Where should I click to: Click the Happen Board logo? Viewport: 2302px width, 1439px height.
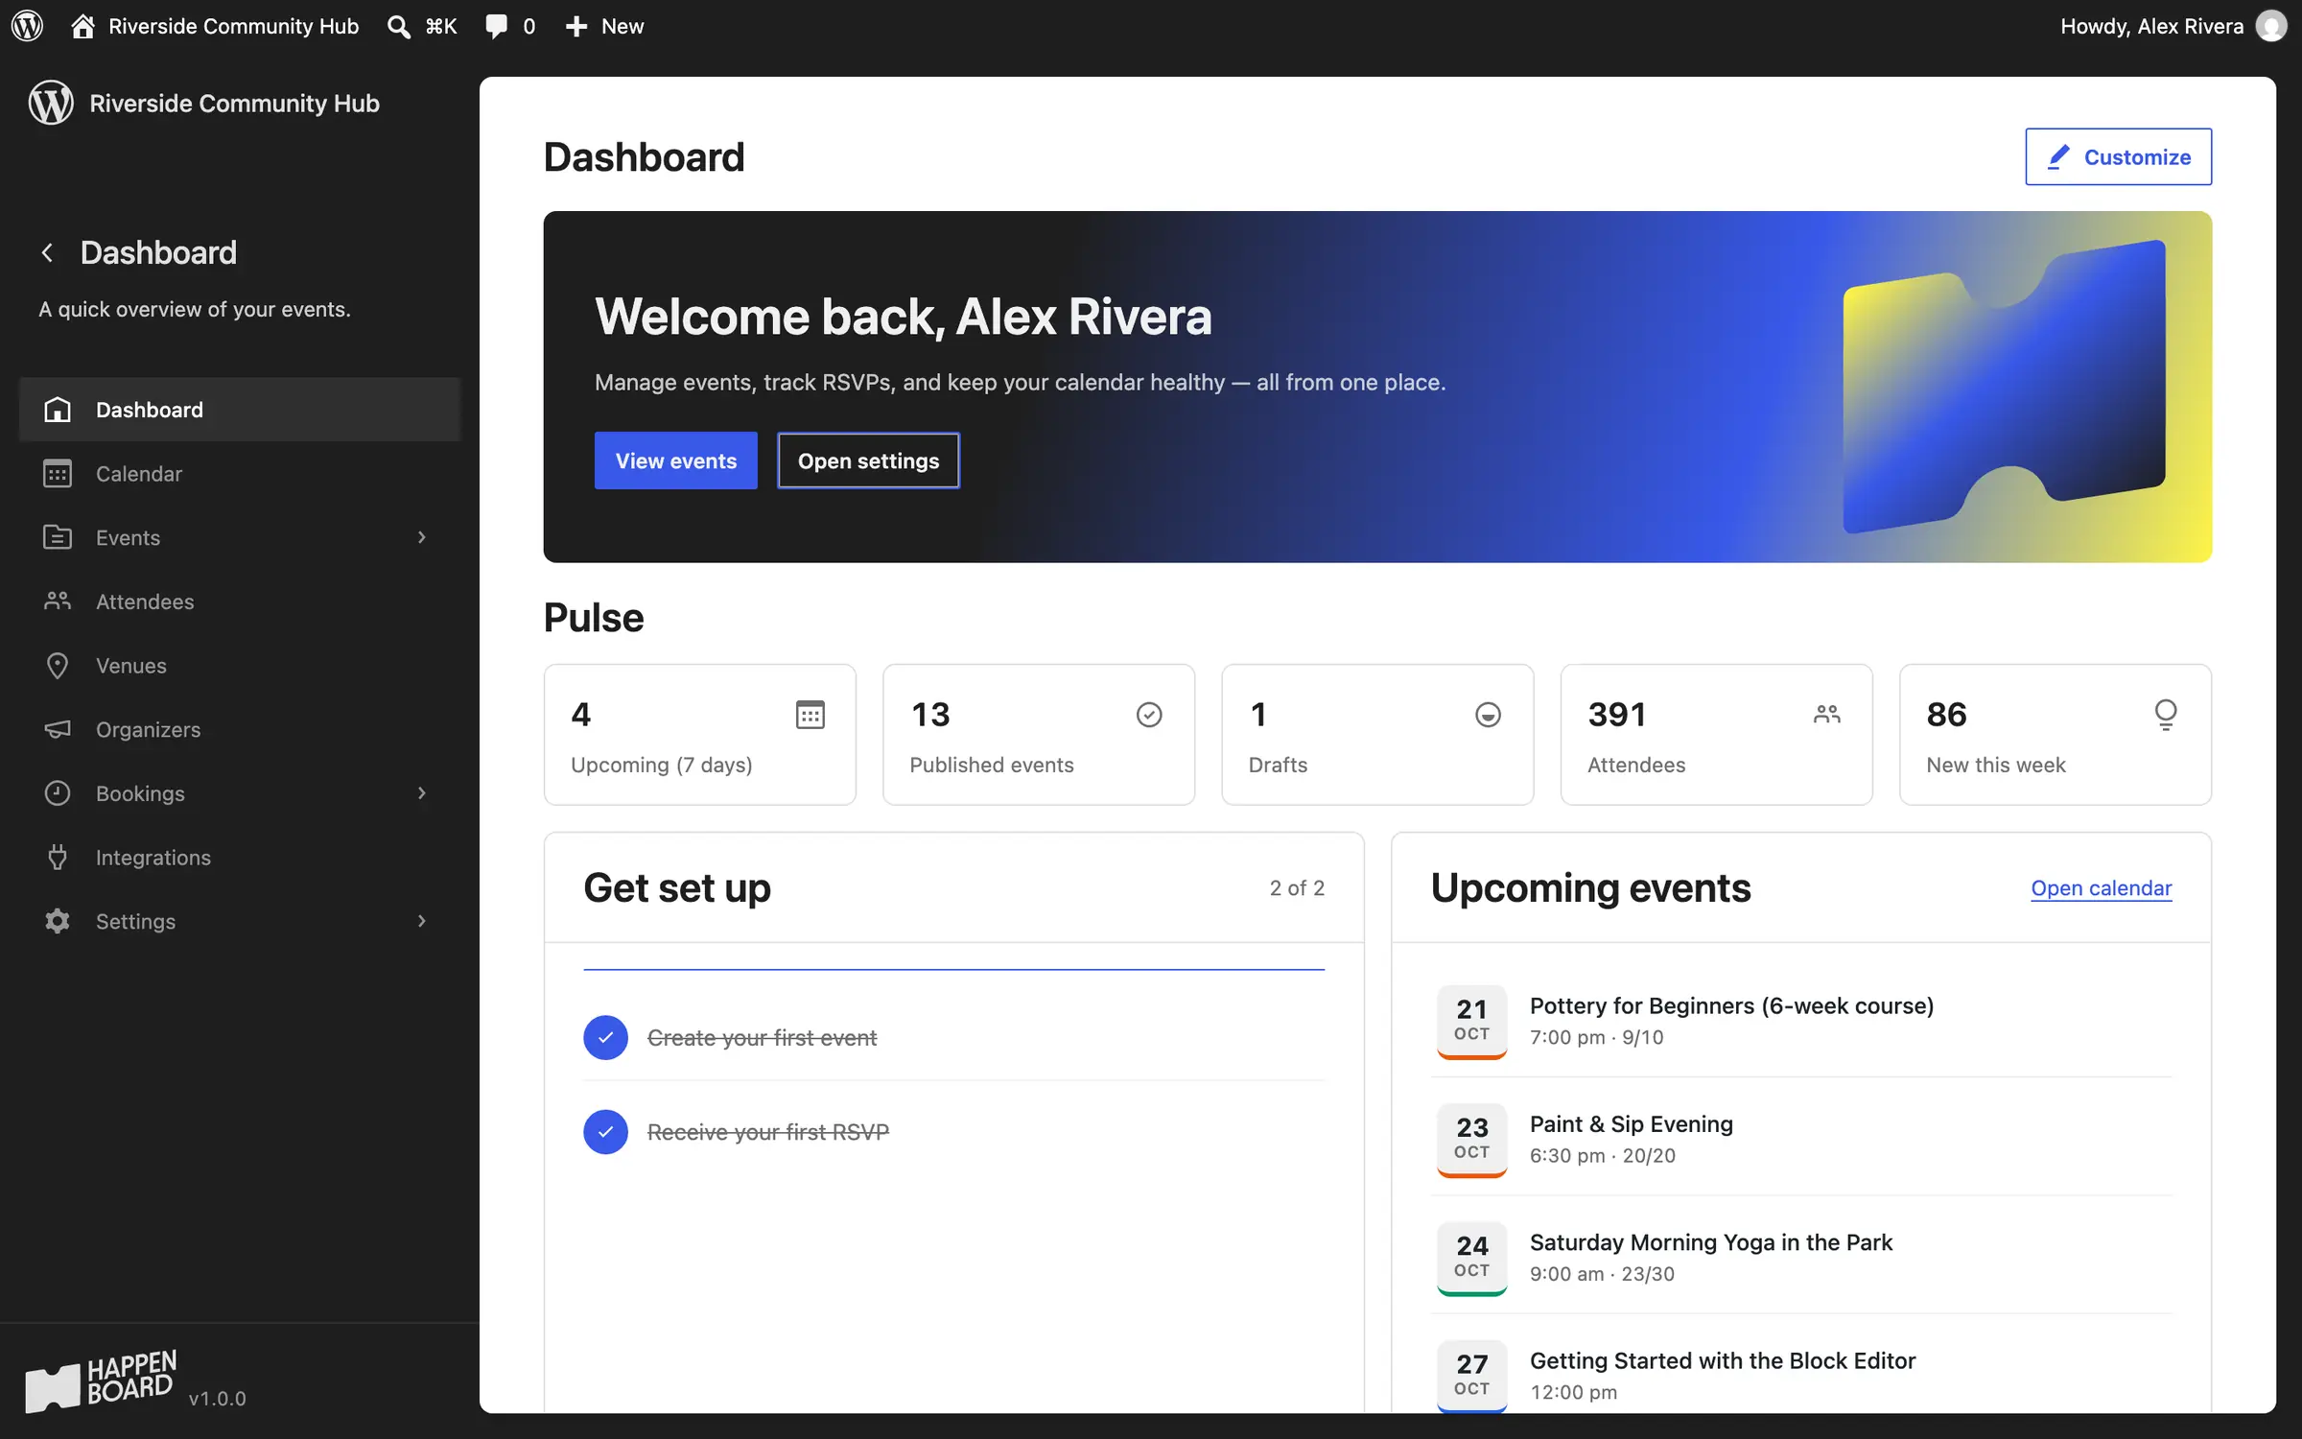pyautogui.click(x=101, y=1381)
